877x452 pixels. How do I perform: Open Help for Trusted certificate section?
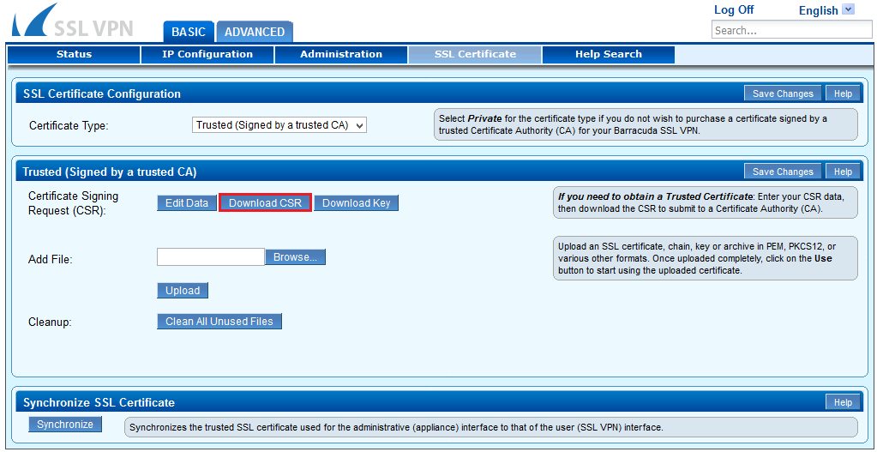(x=843, y=172)
